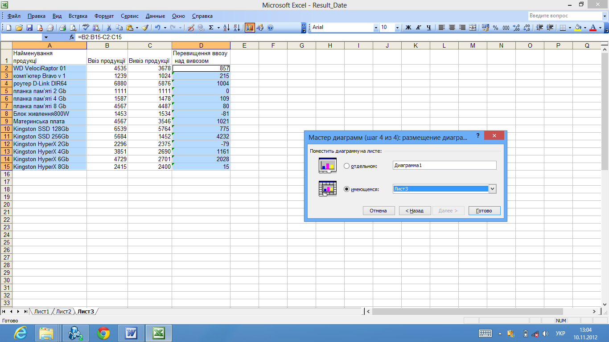Expand the Лист3 sheet dropdown
609x342 pixels.
tap(493, 189)
